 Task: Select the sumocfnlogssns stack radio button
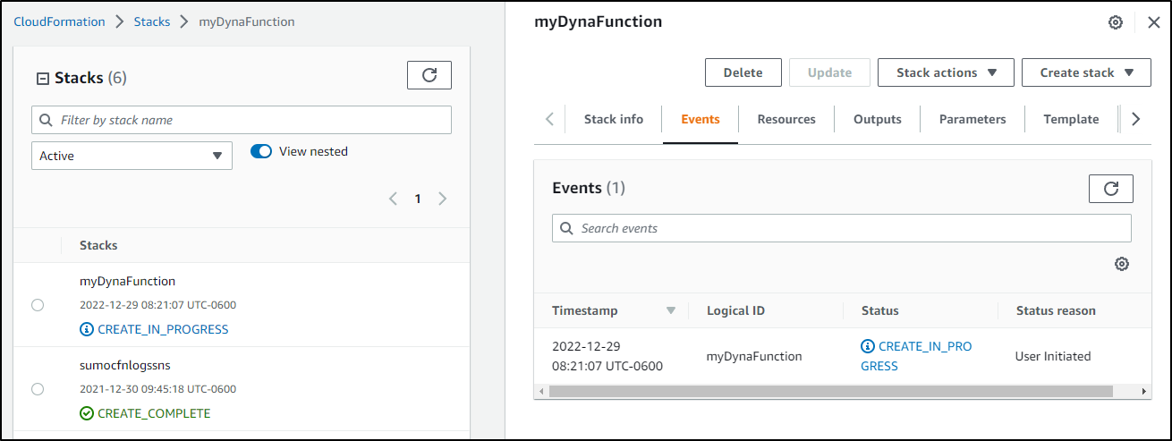[x=38, y=389]
